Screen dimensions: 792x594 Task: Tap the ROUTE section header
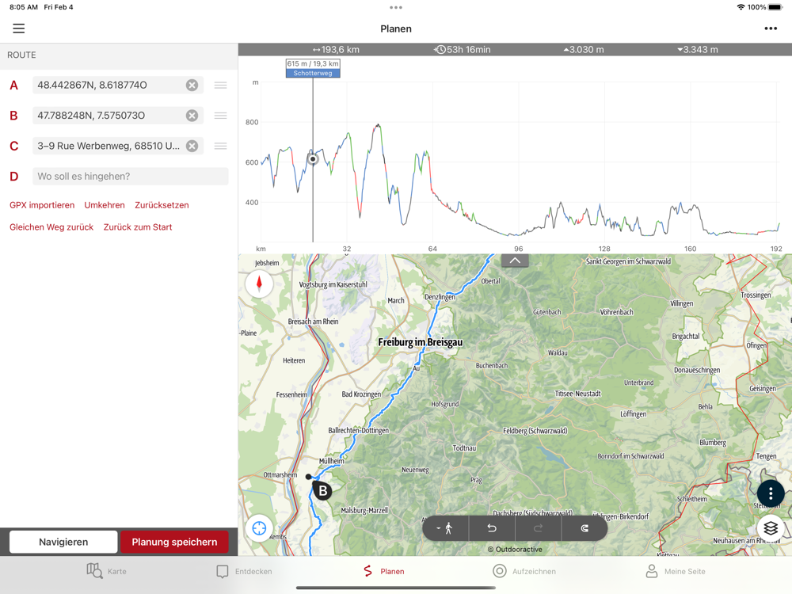click(x=21, y=55)
